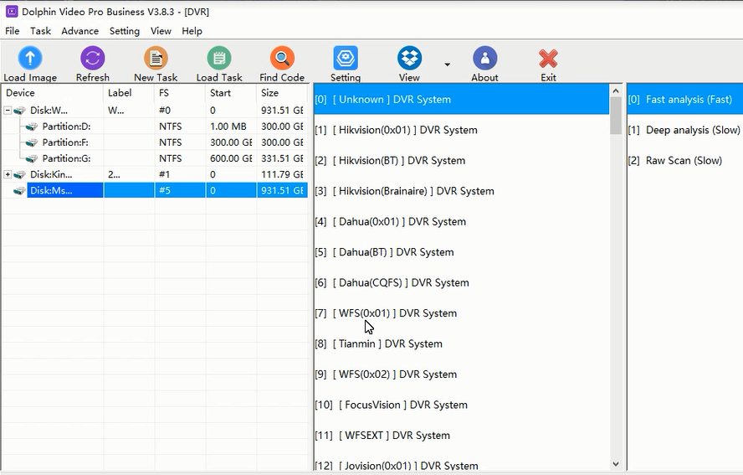Open the Advance menu
The image size is (743, 475).
pos(80,31)
